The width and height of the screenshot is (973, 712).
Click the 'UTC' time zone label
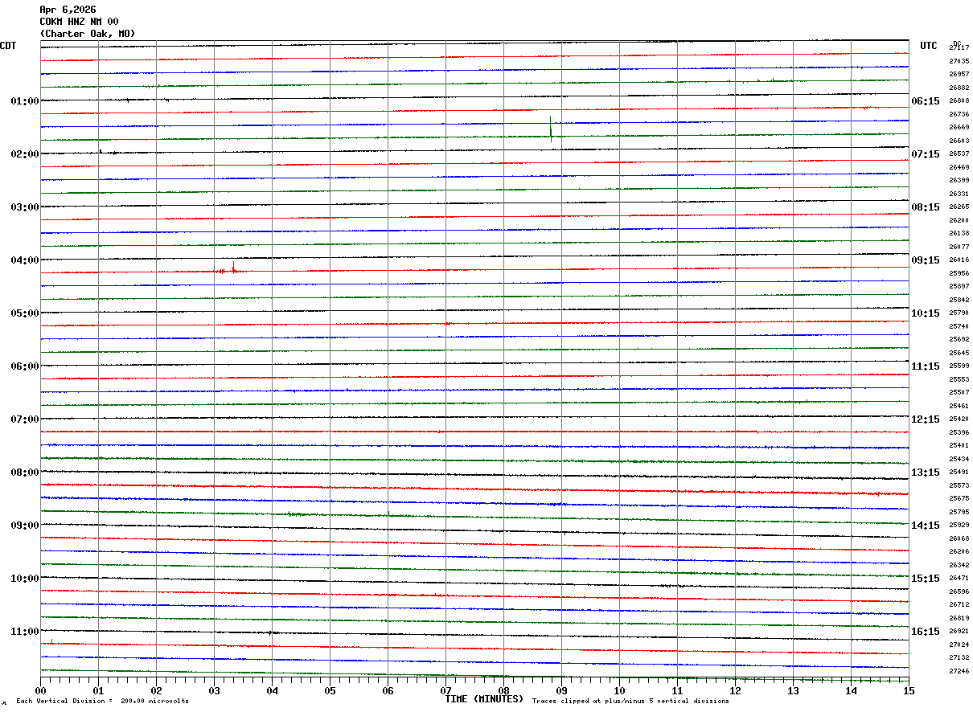click(929, 46)
